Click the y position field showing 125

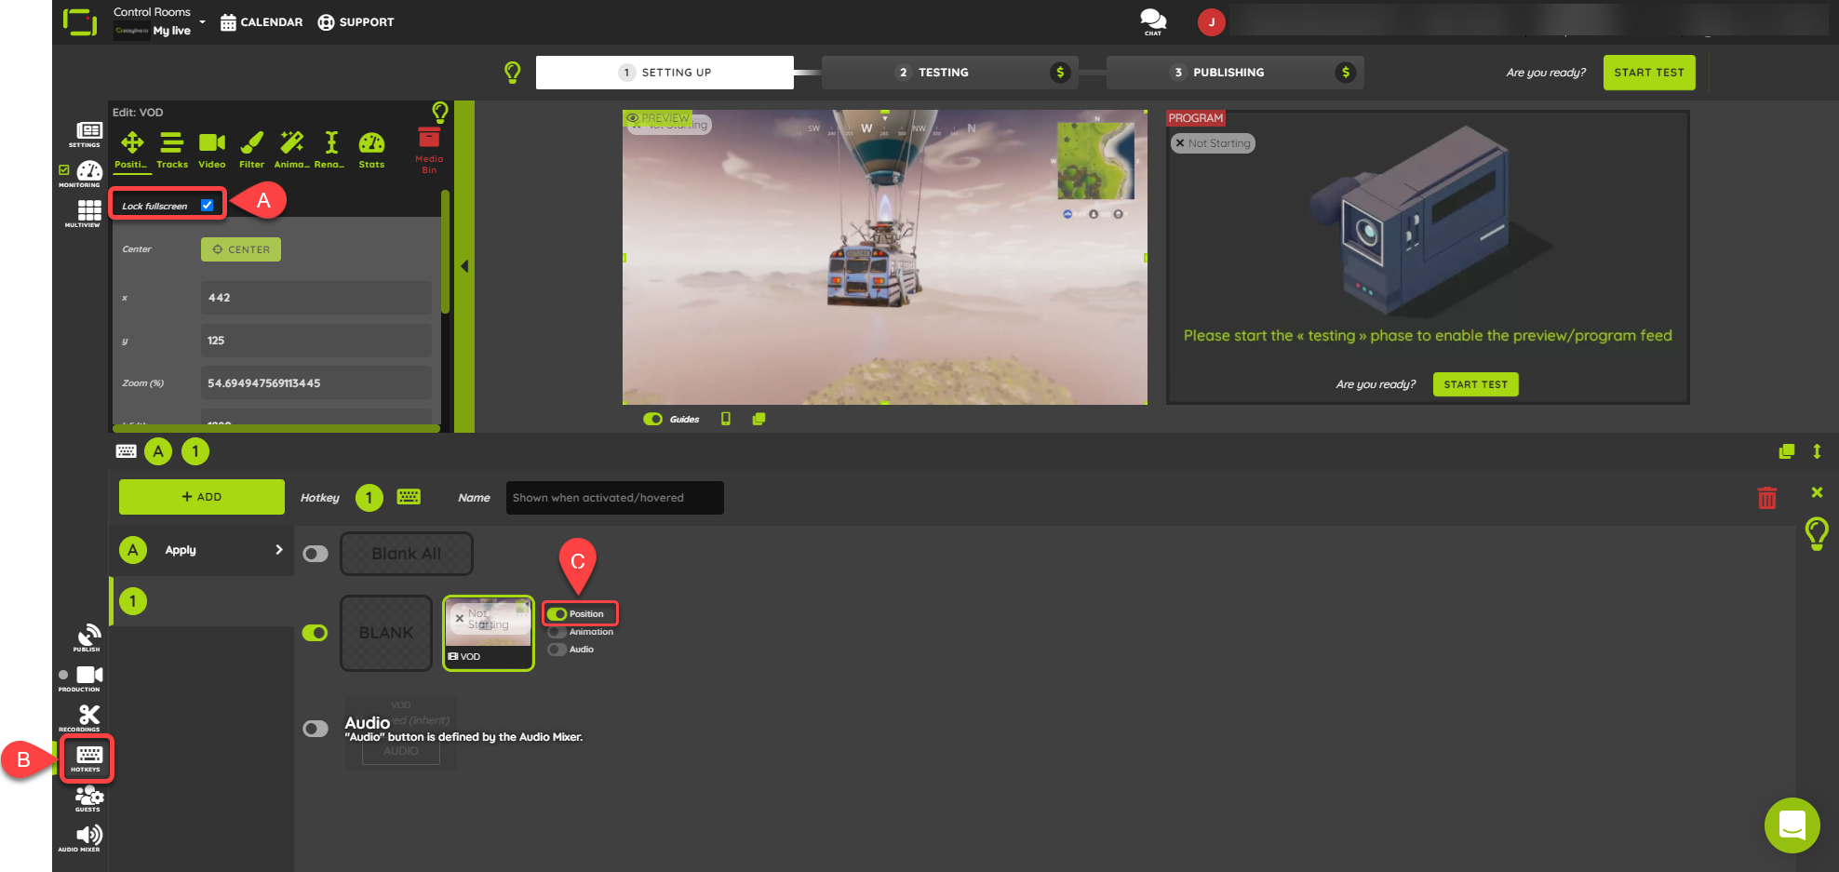(x=316, y=341)
